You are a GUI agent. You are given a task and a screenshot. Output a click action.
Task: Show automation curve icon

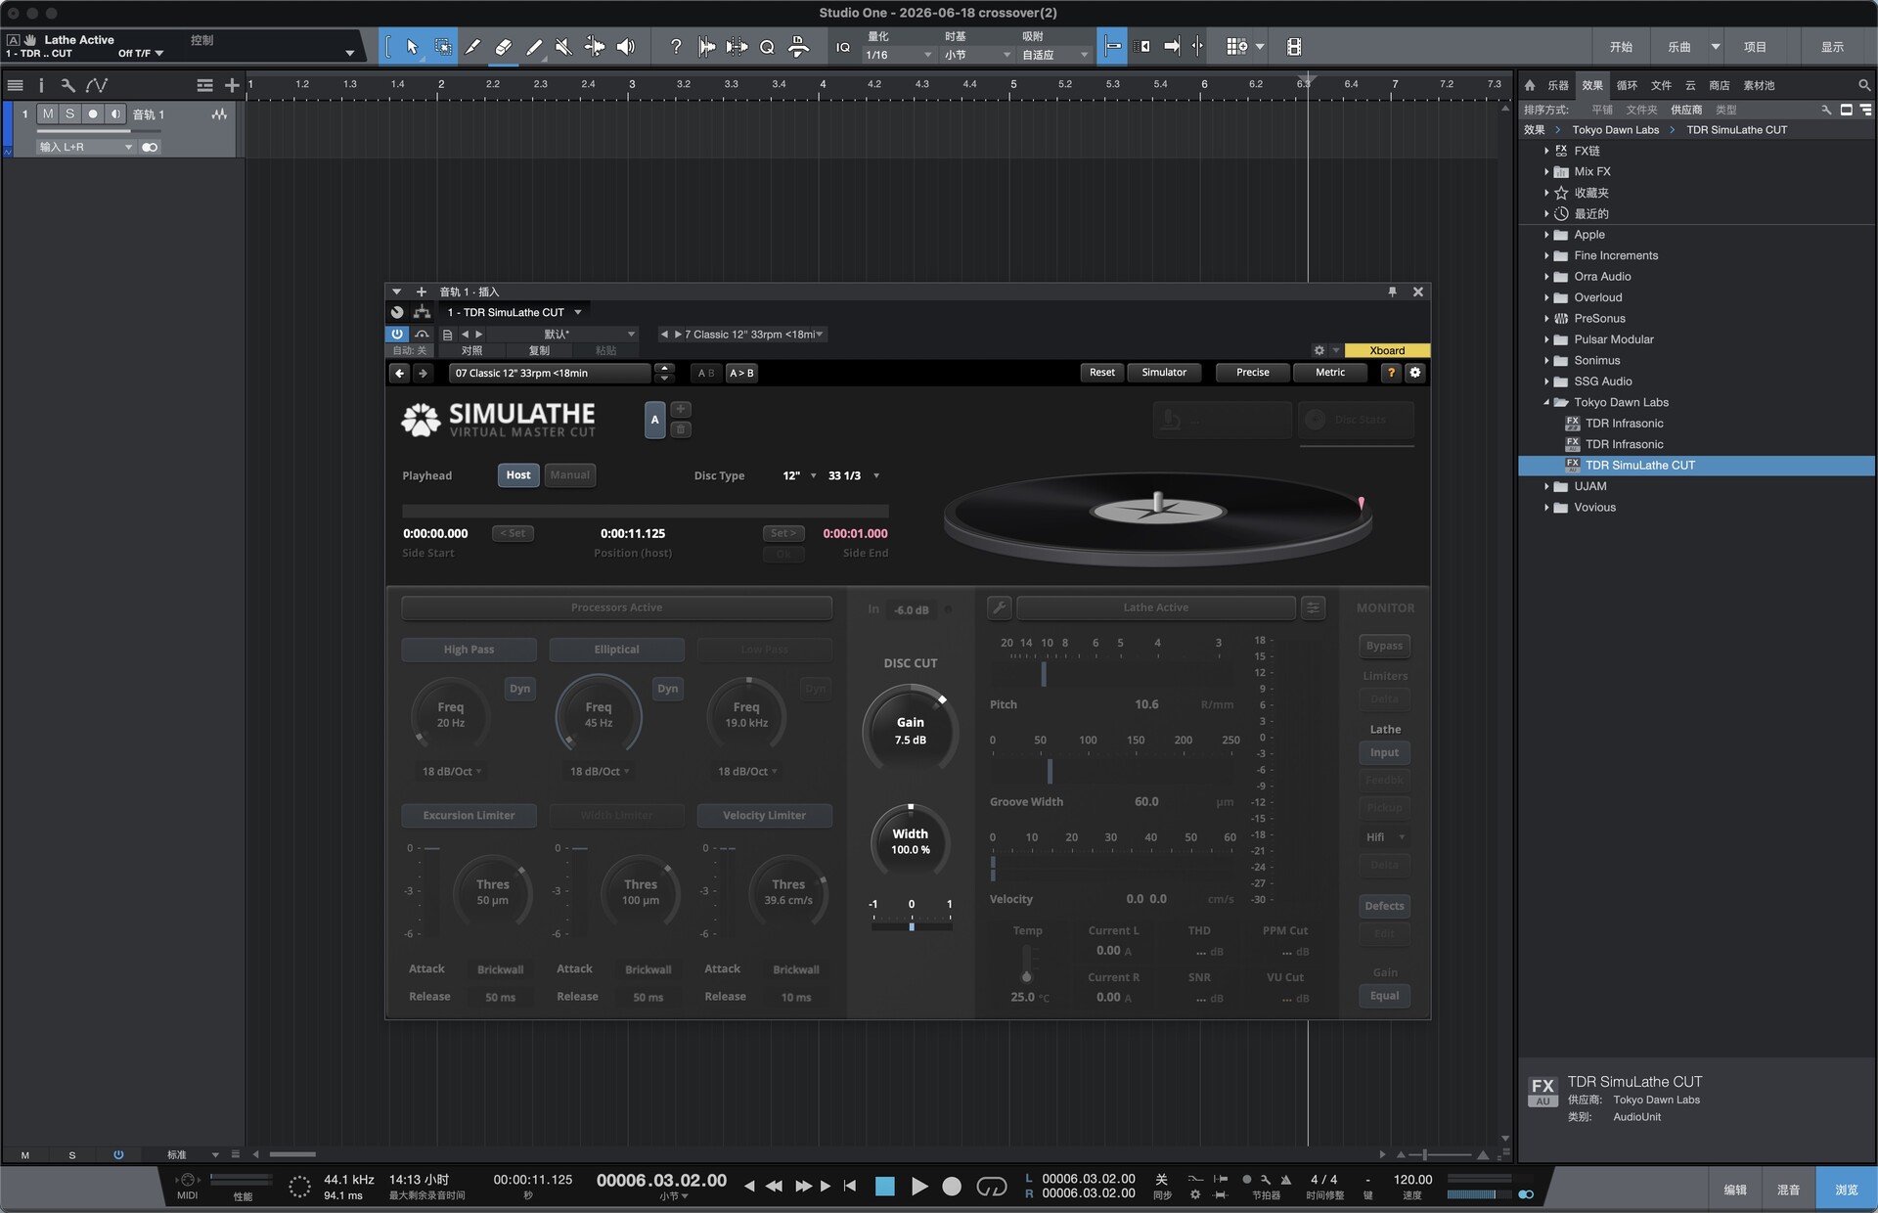click(96, 85)
